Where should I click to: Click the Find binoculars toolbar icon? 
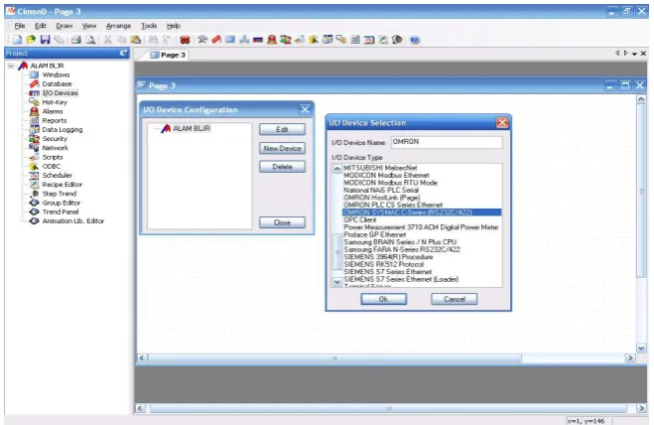pos(153,40)
